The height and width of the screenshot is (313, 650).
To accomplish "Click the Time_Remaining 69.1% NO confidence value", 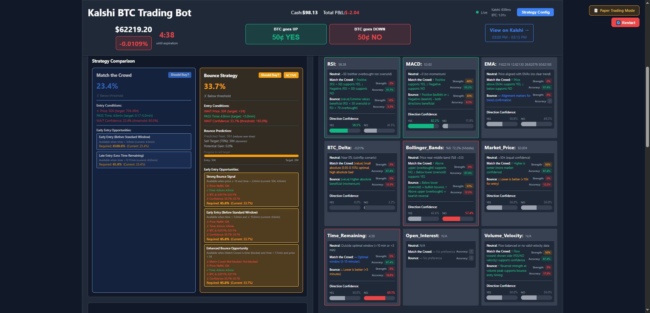I will [391, 293].
